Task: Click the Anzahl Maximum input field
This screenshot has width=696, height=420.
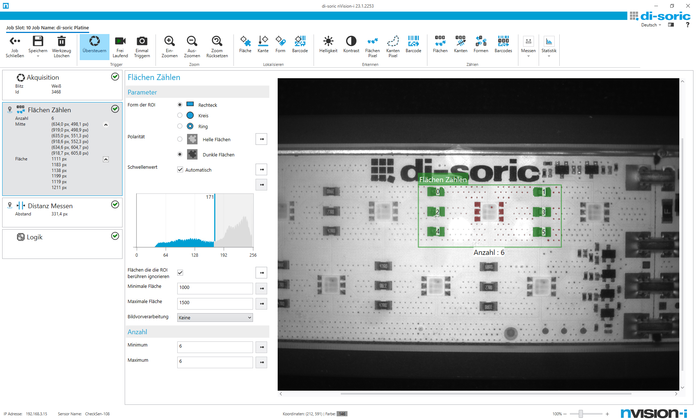Action: pos(215,362)
